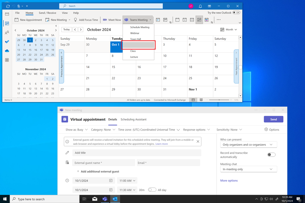Image resolution: width=305 pixels, height=203 pixels.
Task: Click the Today go-to icon in ribbon
Action: [158, 20]
